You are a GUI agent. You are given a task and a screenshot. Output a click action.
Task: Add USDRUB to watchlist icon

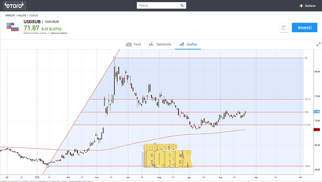point(284,28)
